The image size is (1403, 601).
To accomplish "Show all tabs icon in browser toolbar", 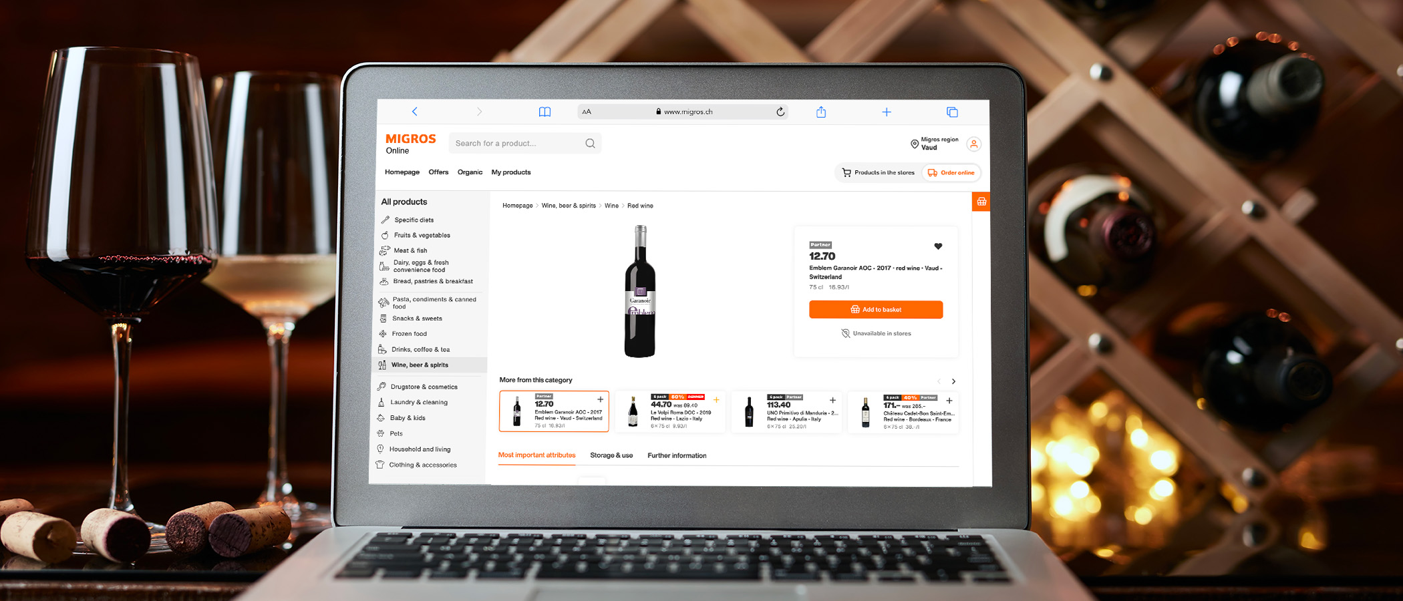I will (x=952, y=112).
